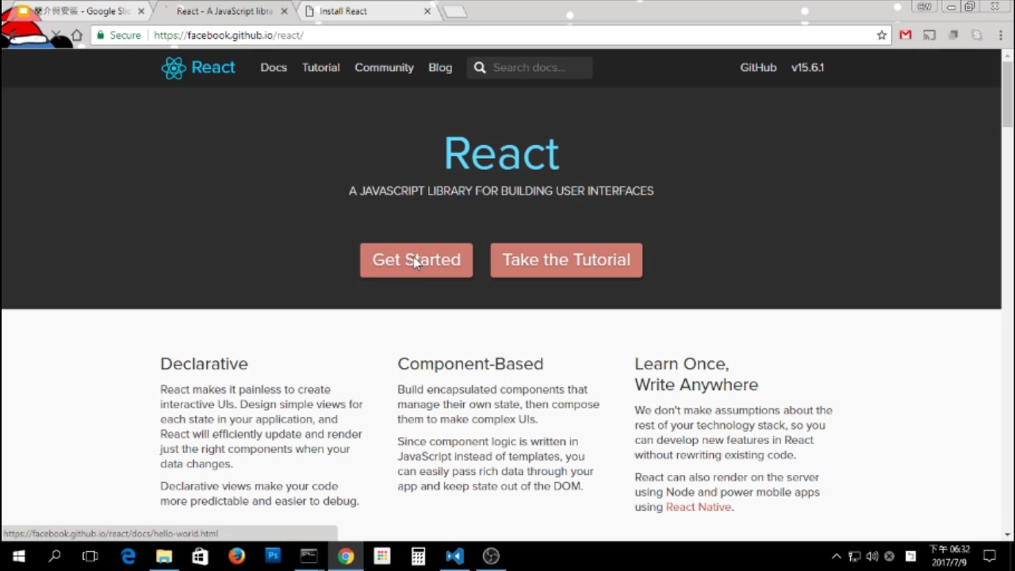
Task: Click the search magnifier icon in navbar
Action: [x=479, y=68]
